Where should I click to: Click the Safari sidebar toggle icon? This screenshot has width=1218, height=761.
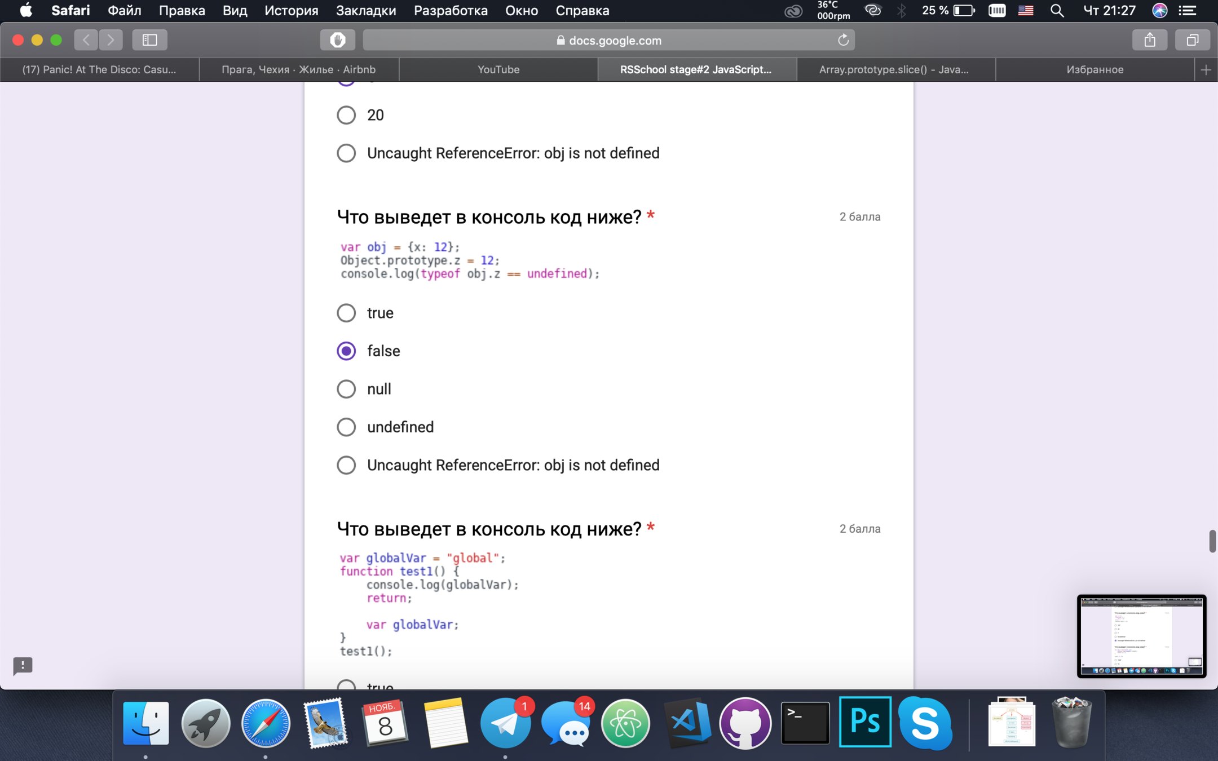coord(149,40)
